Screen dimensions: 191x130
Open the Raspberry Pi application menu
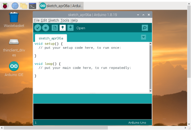coord(6,6)
